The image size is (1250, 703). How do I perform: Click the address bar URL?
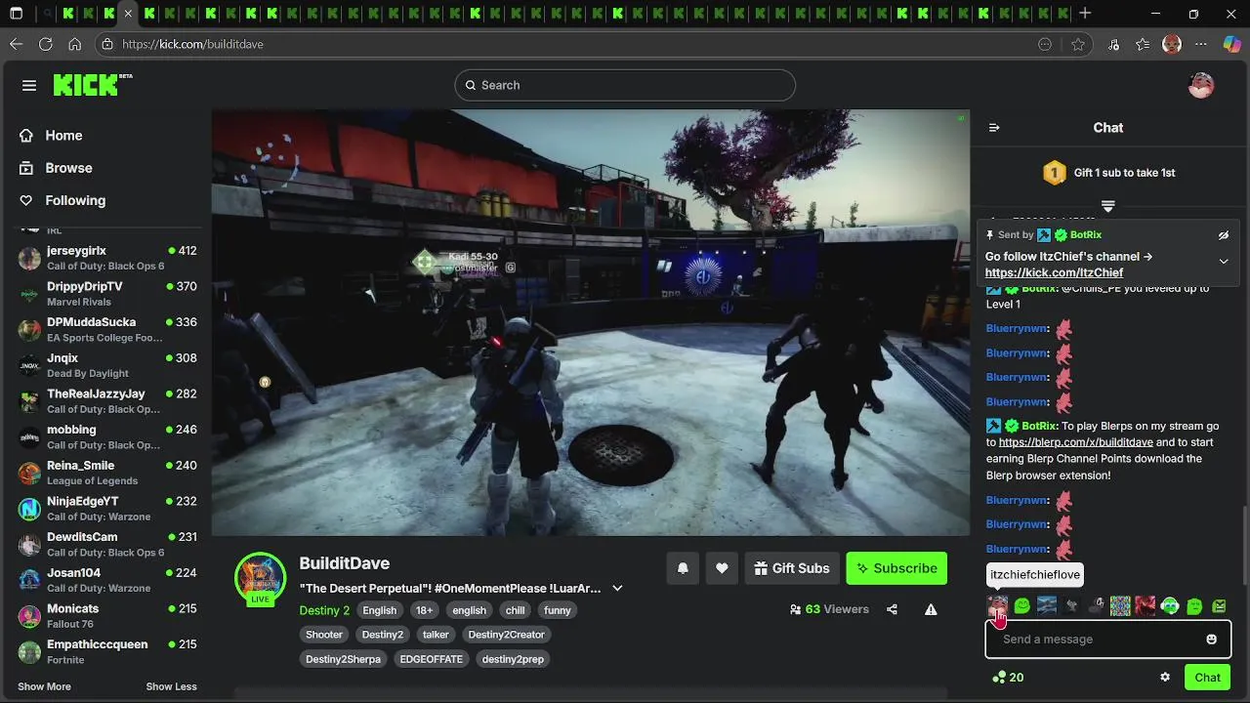click(192, 44)
